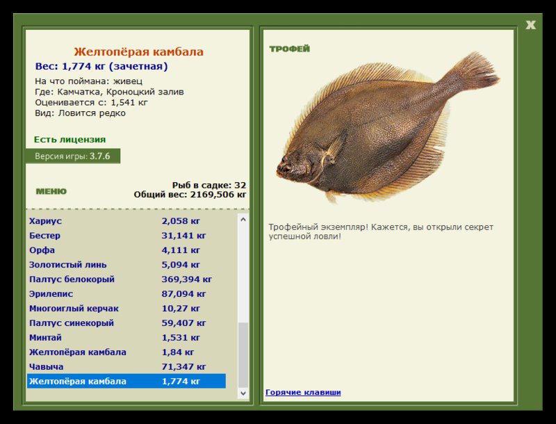Click the ТРОФЕЙ label
The width and height of the screenshot is (556, 424).
(x=289, y=49)
